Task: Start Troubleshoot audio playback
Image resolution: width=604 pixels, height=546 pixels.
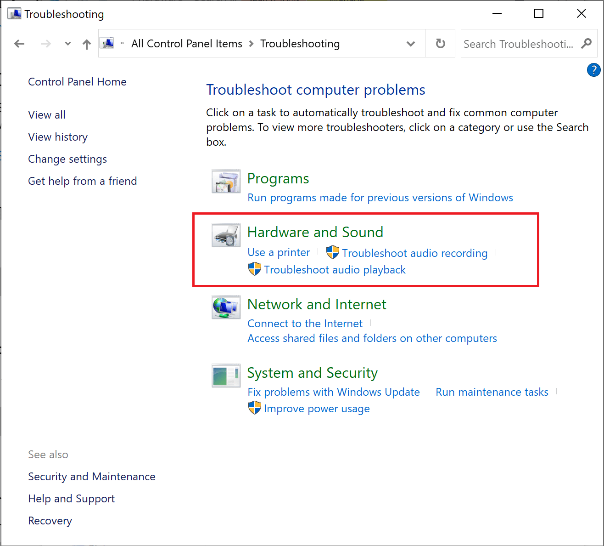Action: point(335,270)
